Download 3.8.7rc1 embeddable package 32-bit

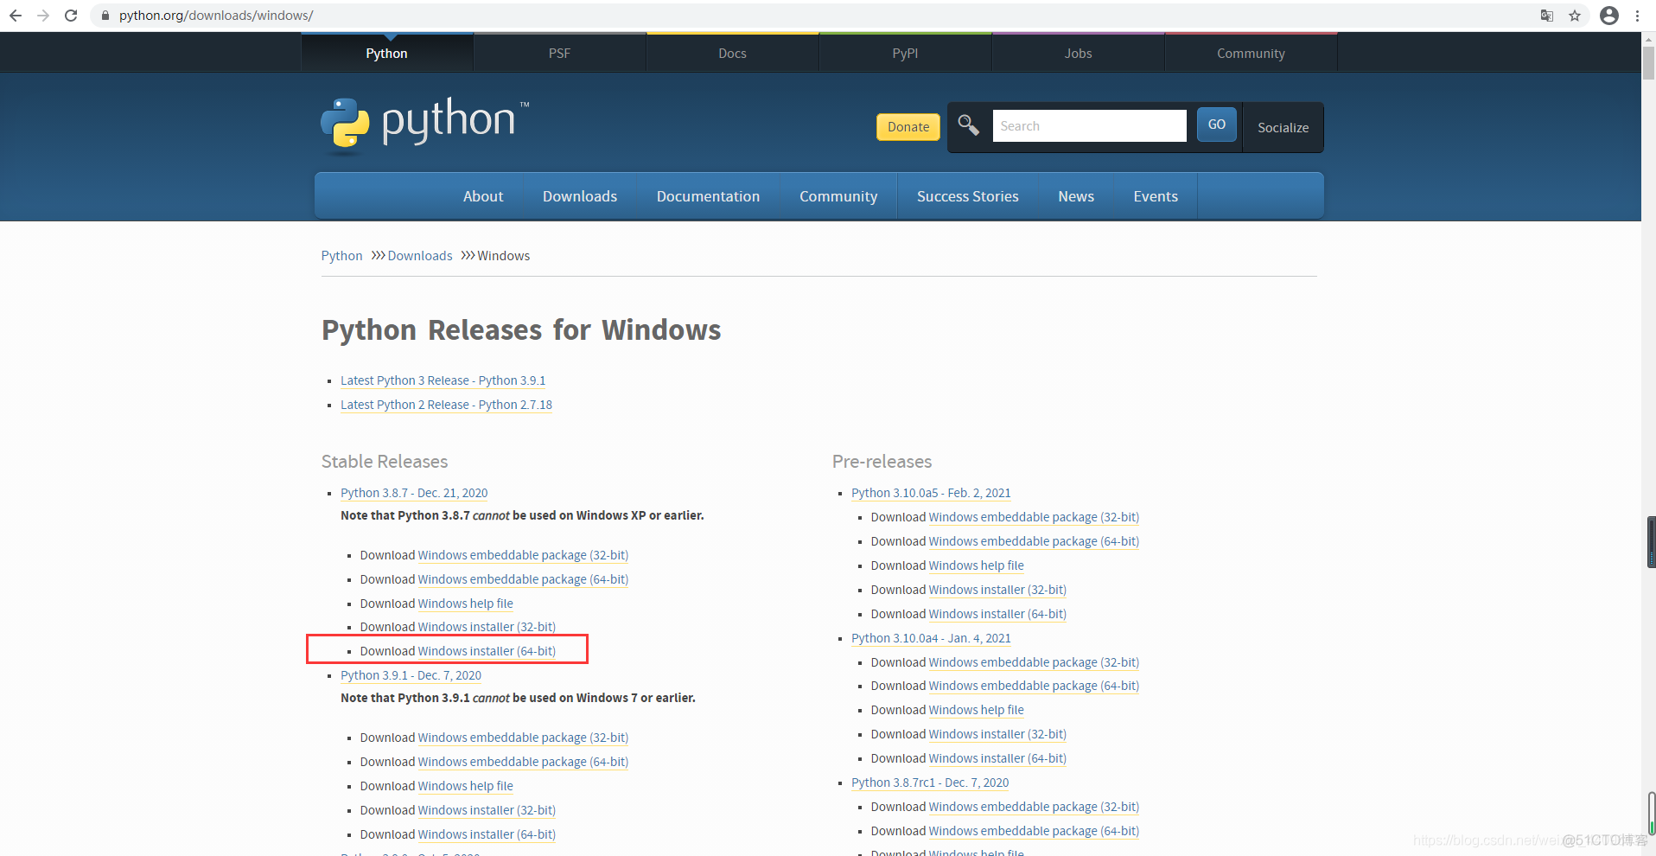tap(1034, 807)
